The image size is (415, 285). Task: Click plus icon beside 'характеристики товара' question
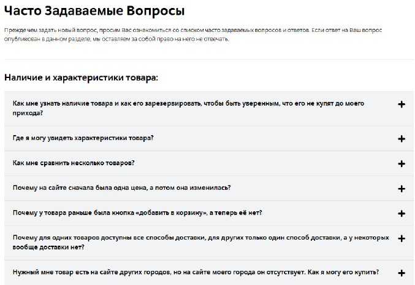[x=402, y=139]
